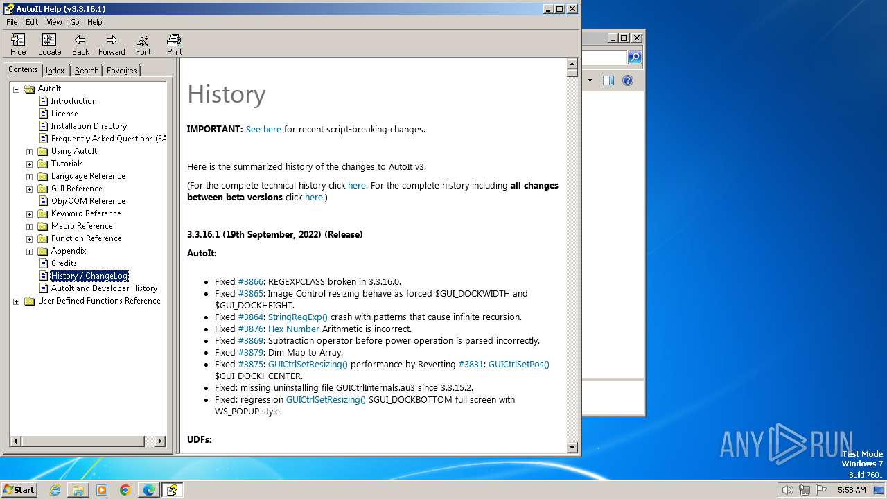Open ticket #3879 link

(x=251, y=352)
